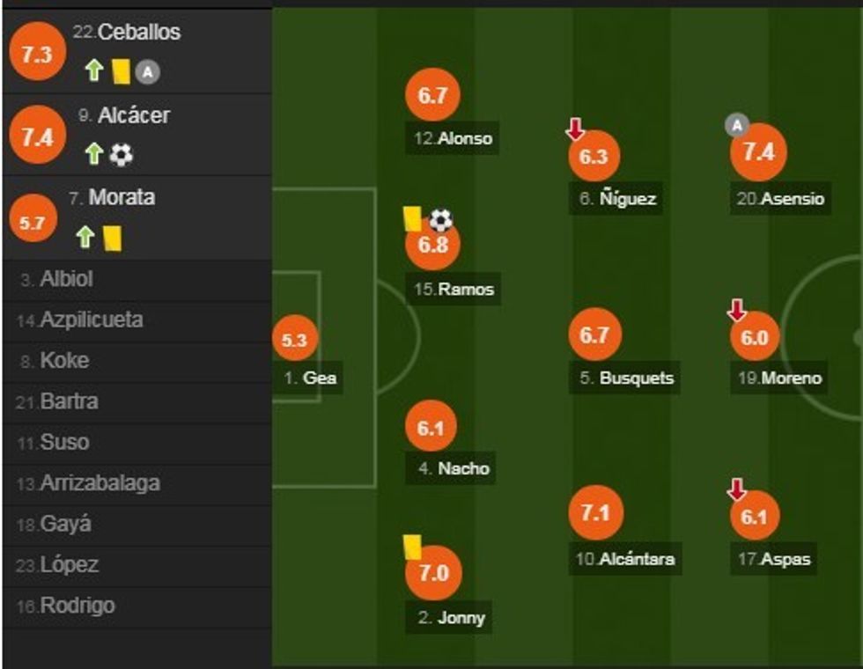Click the yellow card above Jonny

point(410,547)
